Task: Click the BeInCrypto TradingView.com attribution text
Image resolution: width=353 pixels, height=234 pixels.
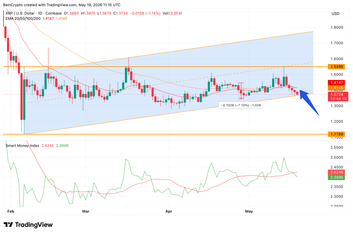Action: click(x=62, y=5)
